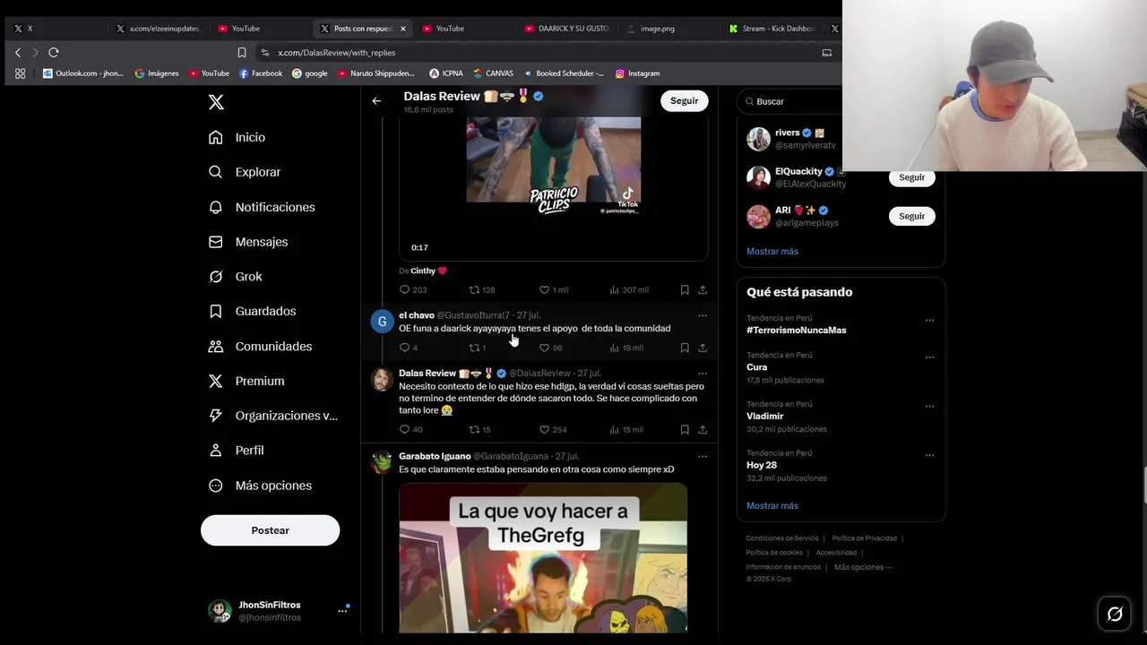Open Garabato Iguano's TheGrefg video thumbnail
This screenshot has width=1147, height=645.
coord(543,558)
